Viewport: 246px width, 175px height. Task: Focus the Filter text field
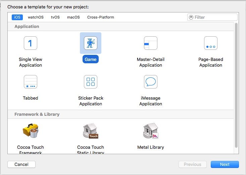[212, 17]
